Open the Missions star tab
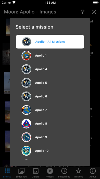This screenshot has width=100, height=179. coord(79,173)
